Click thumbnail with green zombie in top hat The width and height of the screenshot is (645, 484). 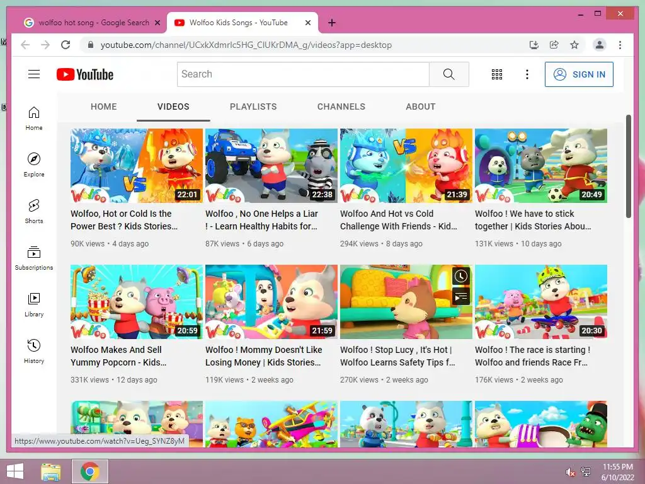click(x=541, y=424)
